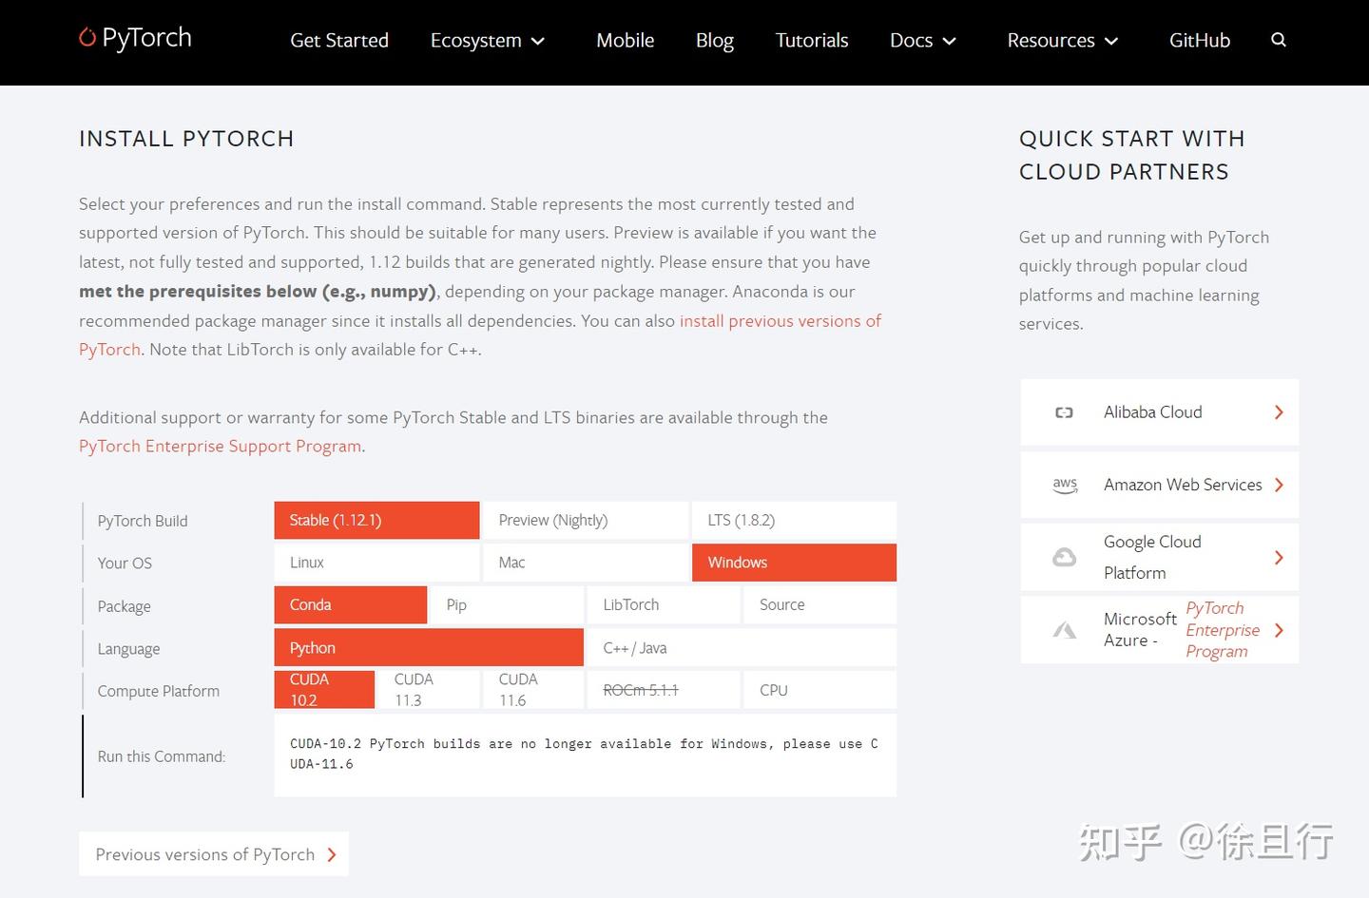
Task: Open the Docs dropdown
Action: pos(921,40)
